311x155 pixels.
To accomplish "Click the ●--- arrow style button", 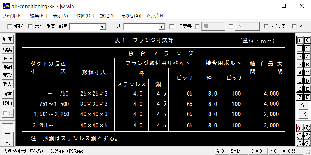I will coord(213,26).
